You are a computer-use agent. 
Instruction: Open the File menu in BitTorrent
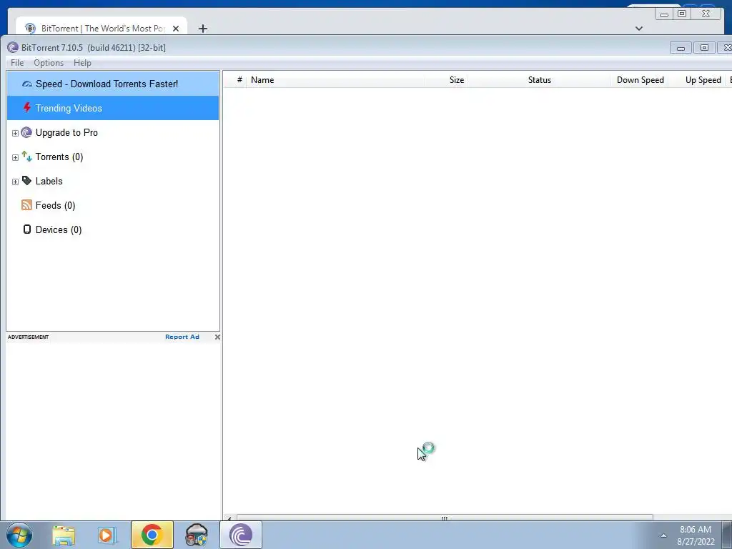pos(17,63)
